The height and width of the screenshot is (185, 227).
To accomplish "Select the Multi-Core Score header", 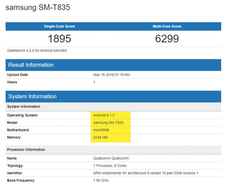I will coord(167,26).
